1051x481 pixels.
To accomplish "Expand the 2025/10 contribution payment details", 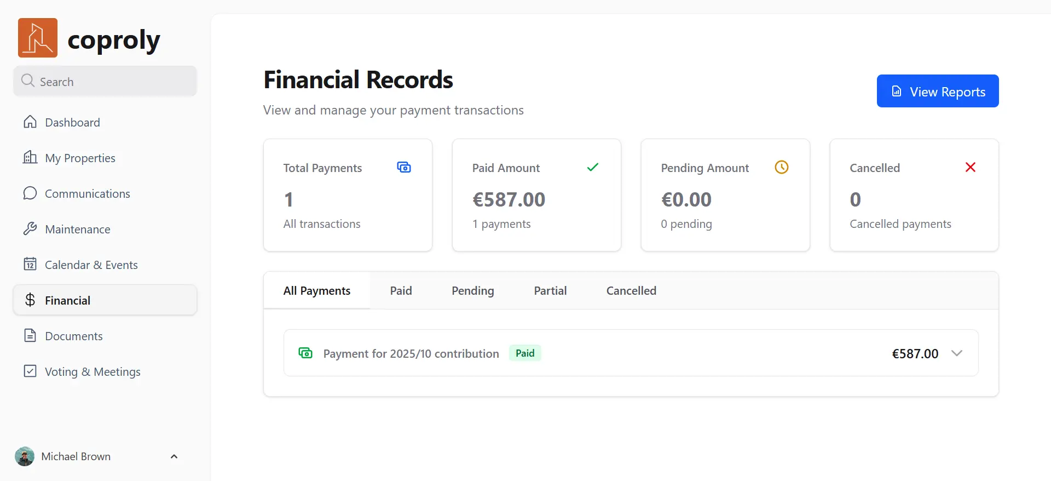I will tap(957, 353).
